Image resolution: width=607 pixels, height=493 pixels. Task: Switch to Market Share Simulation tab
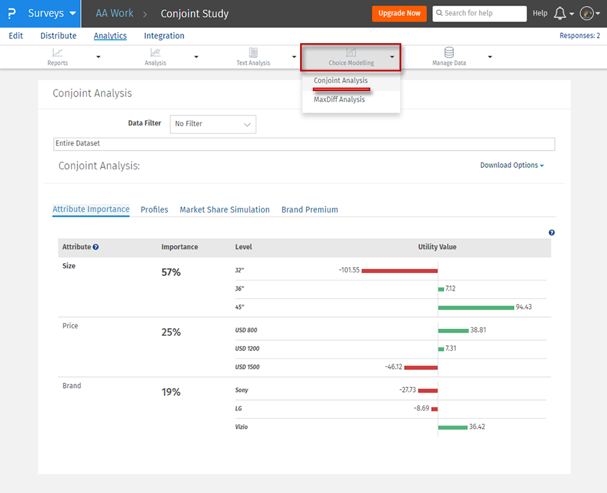[225, 210]
